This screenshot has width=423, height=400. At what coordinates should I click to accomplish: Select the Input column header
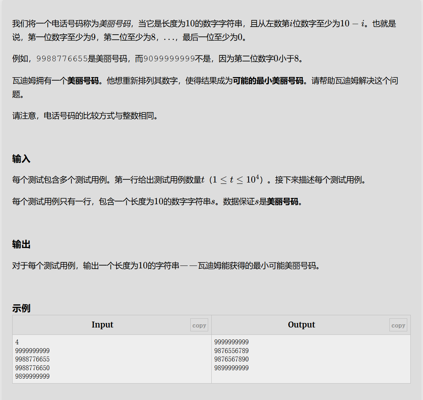point(102,325)
